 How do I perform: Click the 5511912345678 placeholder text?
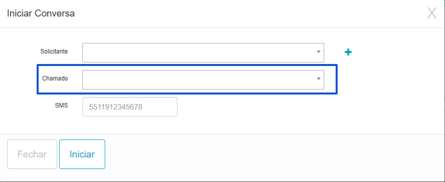tap(115, 107)
